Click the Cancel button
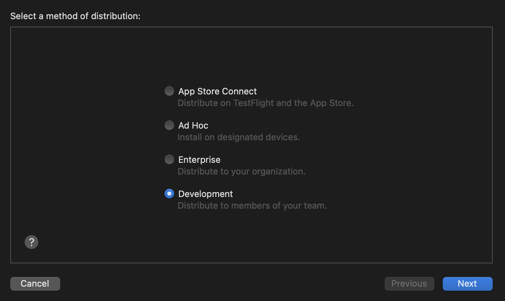 pyautogui.click(x=35, y=284)
